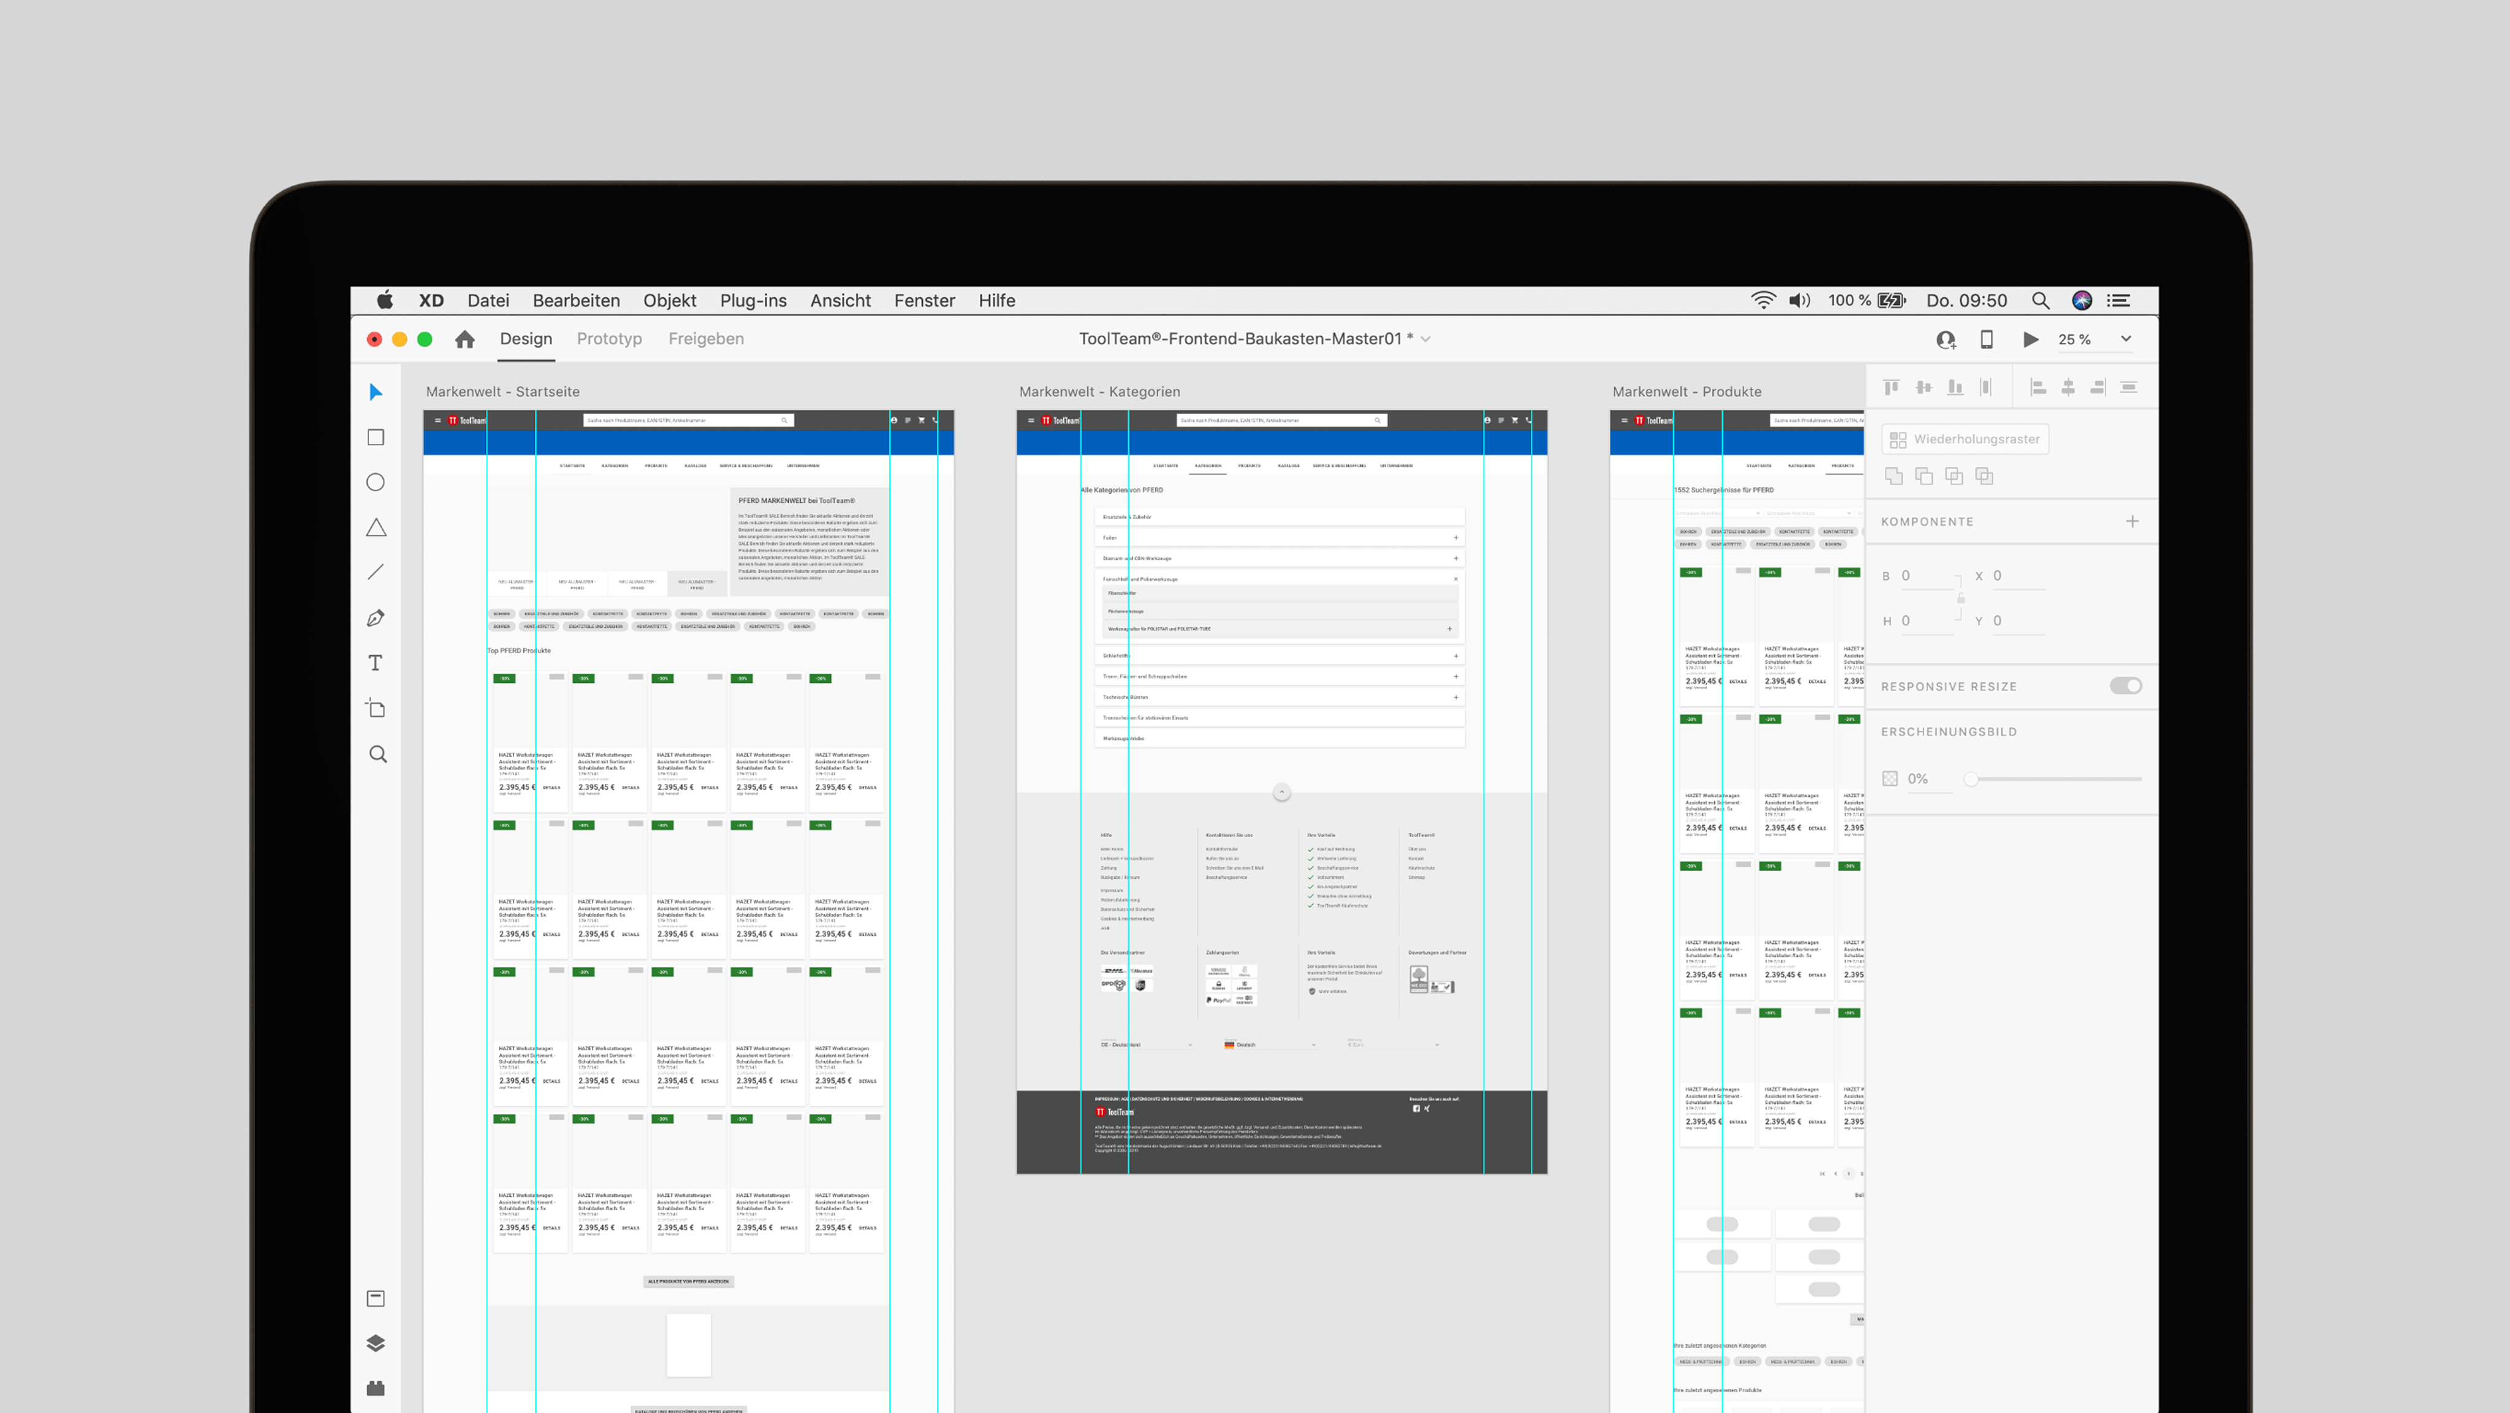Viewport: 2510px width, 1413px height.
Task: Open Notification Center list icon
Action: pos(2118,301)
